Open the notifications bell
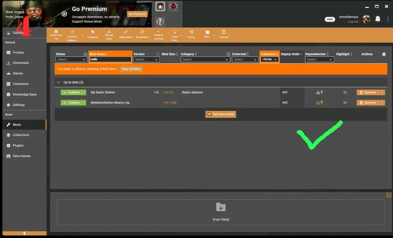Viewport: 393px width, 238px height. [x=378, y=19]
